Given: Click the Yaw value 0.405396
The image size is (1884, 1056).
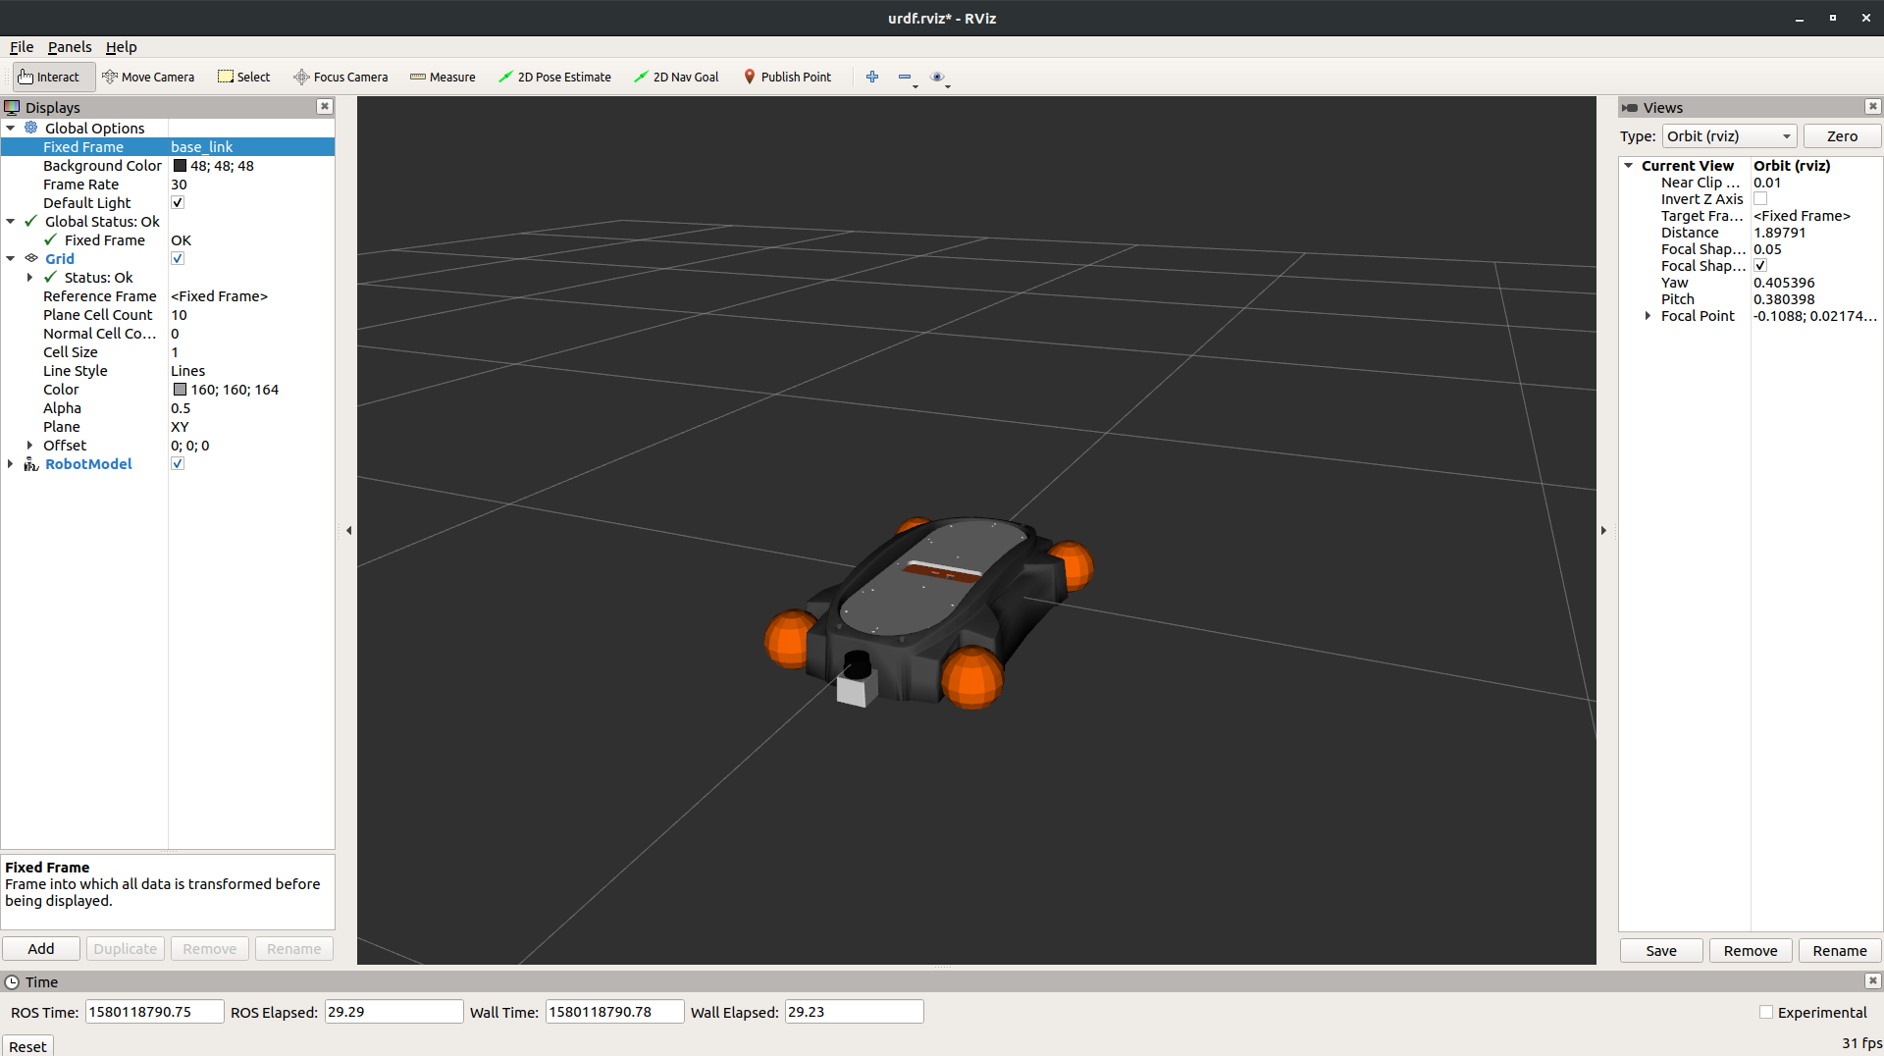Looking at the screenshot, I should (1784, 282).
